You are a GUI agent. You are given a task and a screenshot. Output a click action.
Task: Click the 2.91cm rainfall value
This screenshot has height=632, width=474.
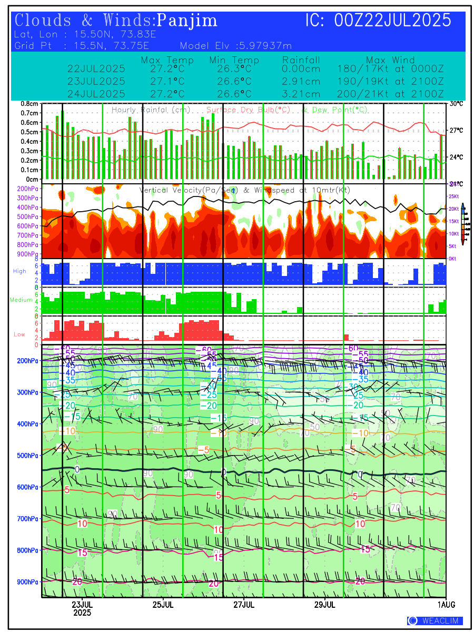click(x=301, y=81)
